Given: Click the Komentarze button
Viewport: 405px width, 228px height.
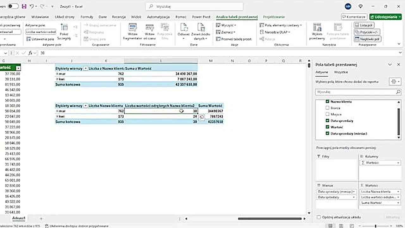Looking at the screenshot, I should (354, 17).
